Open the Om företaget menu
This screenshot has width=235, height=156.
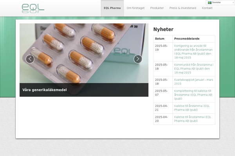coord(136,8)
